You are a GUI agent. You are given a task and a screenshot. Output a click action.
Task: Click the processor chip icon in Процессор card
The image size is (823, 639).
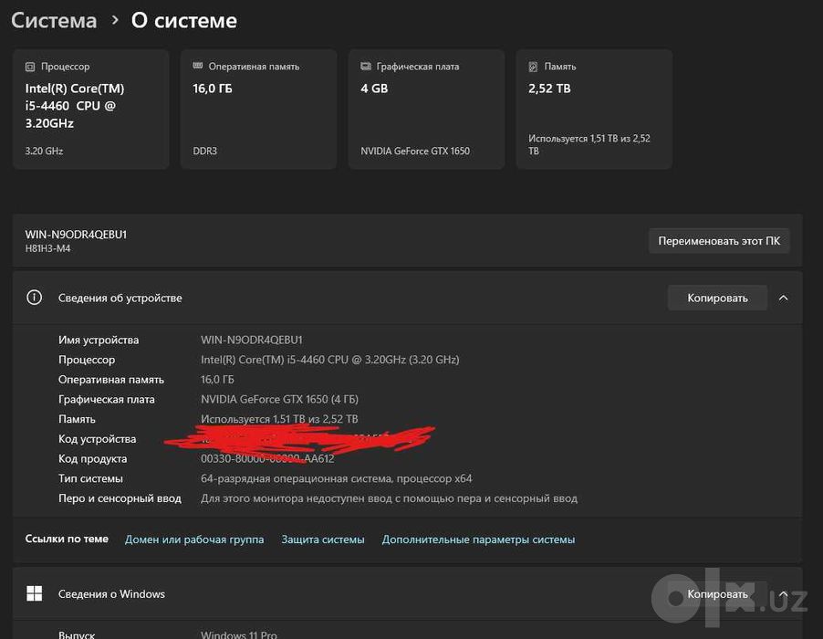coord(30,67)
